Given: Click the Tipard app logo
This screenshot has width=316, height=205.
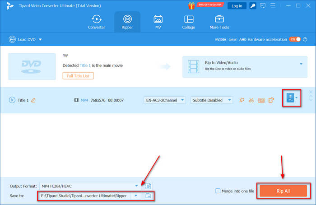Looking at the screenshot, I should click(x=10, y=5).
